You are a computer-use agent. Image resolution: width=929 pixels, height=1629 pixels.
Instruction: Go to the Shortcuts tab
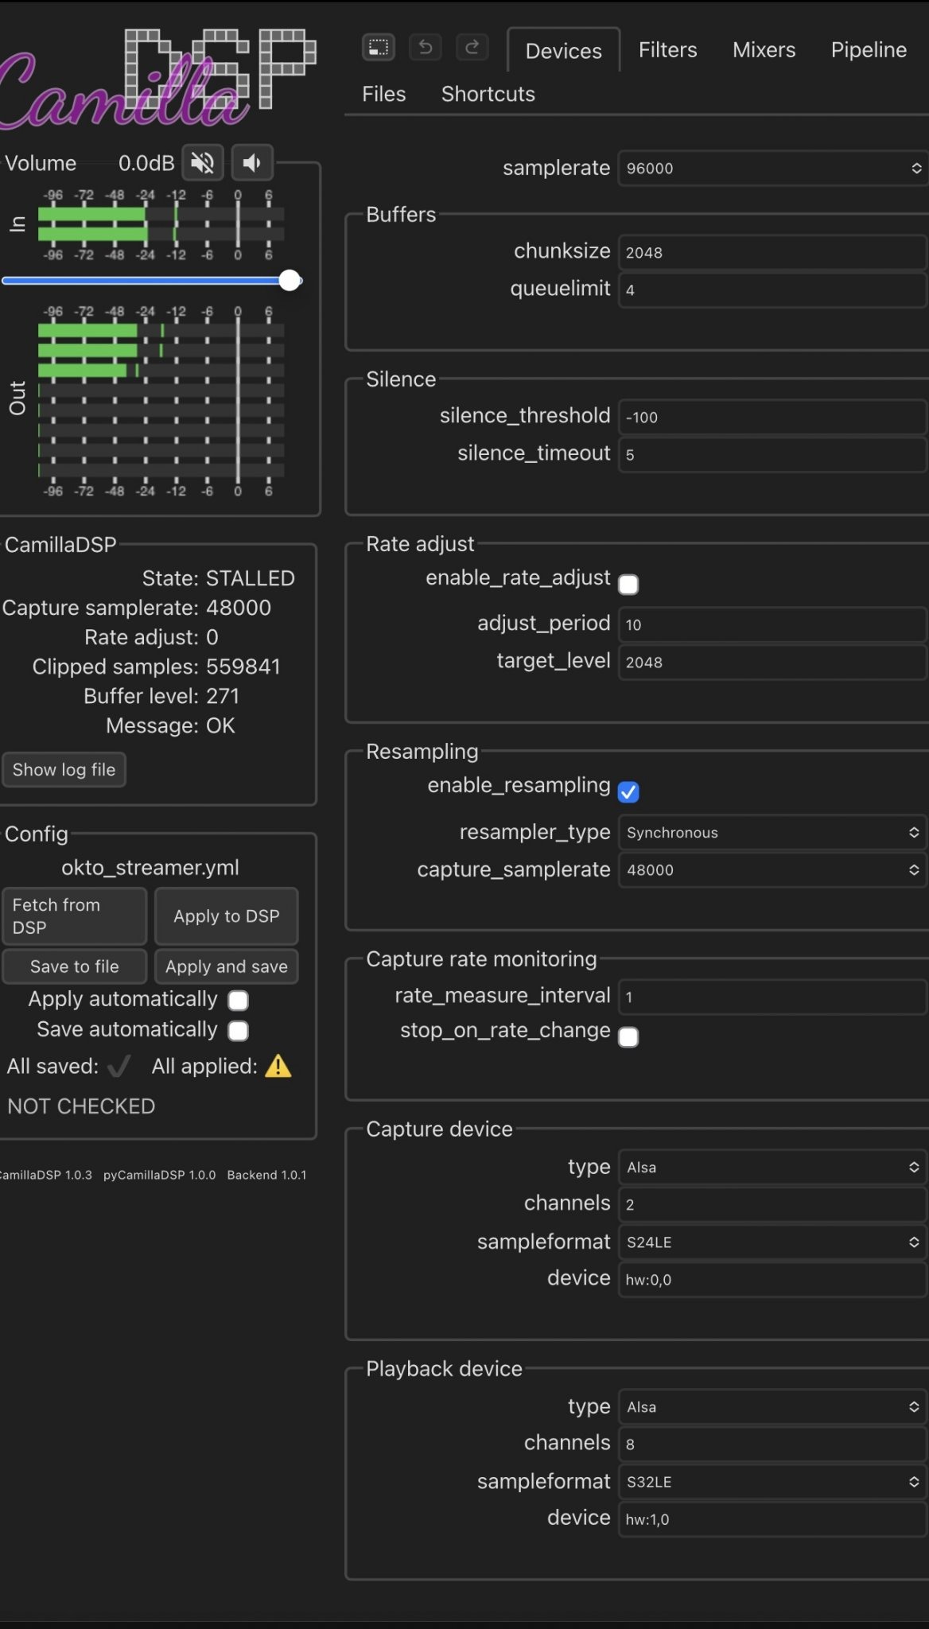(x=488, y=94)
